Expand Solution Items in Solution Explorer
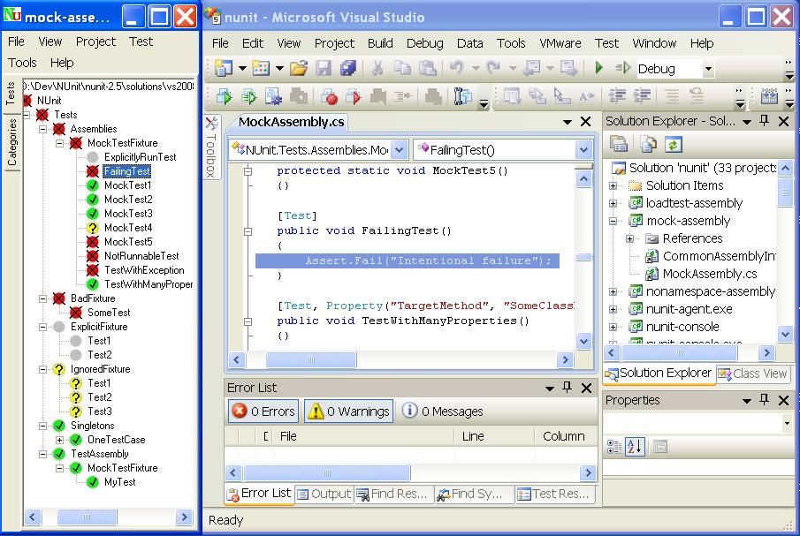This screenshot has height=536, width=800. pos(613,185)
